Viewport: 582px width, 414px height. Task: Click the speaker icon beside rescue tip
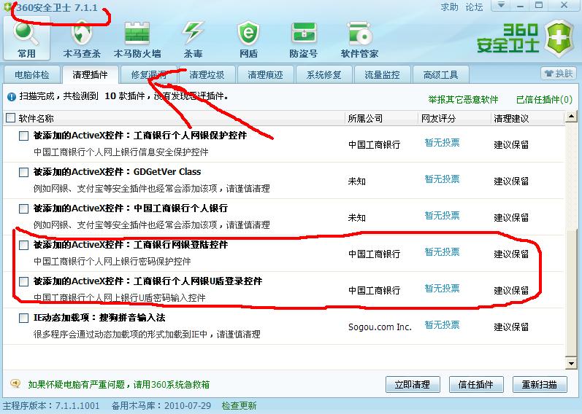(x=15, y=383)
